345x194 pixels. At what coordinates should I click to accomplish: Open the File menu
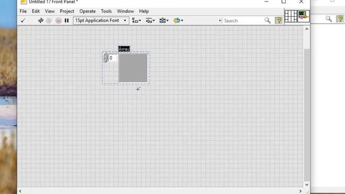click(x=23, y=11)
